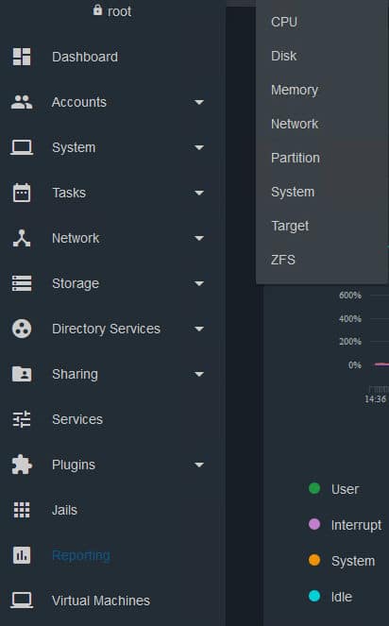
Task: Click the Accounts people icon
Action: coord(22,102)
